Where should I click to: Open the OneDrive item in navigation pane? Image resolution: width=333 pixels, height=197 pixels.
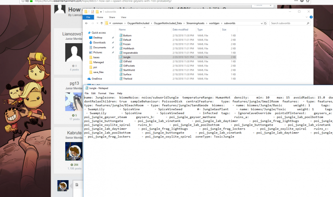pyautogui.click(x=96, y=79)
